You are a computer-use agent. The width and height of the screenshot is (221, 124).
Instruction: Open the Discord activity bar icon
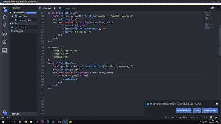[x=4, y=50]
